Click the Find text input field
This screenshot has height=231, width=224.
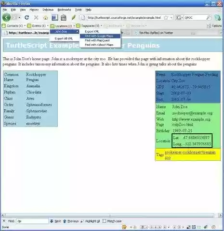click(32, 221)
